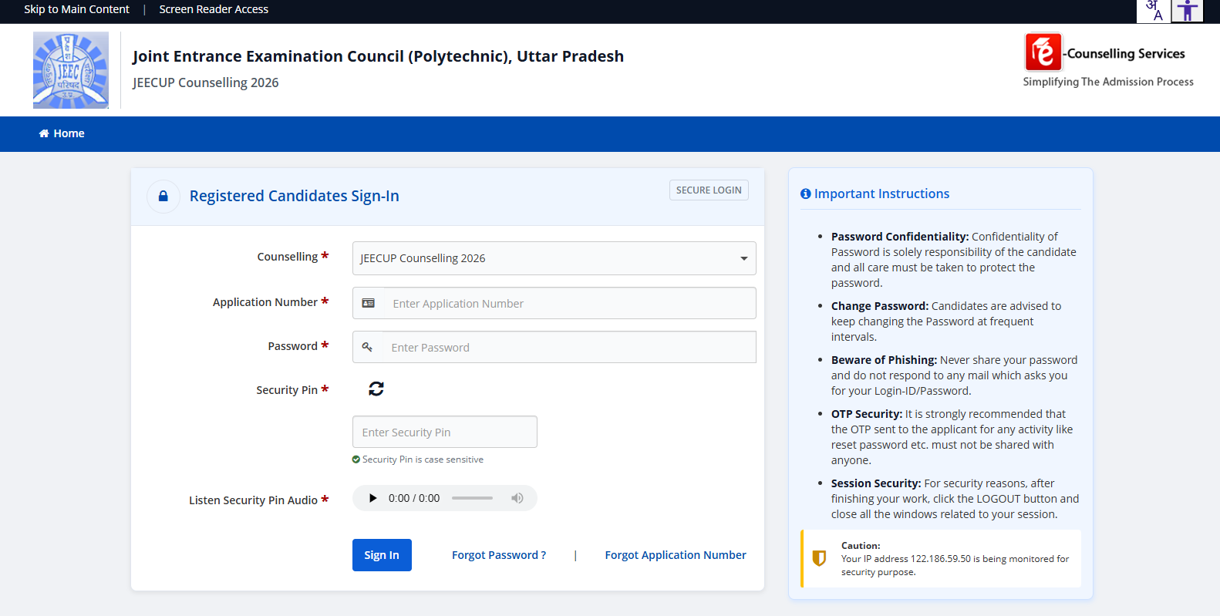Click the shield icon in Caution box
This screenshot has width=1220, height=616.
tap(820, 558)
